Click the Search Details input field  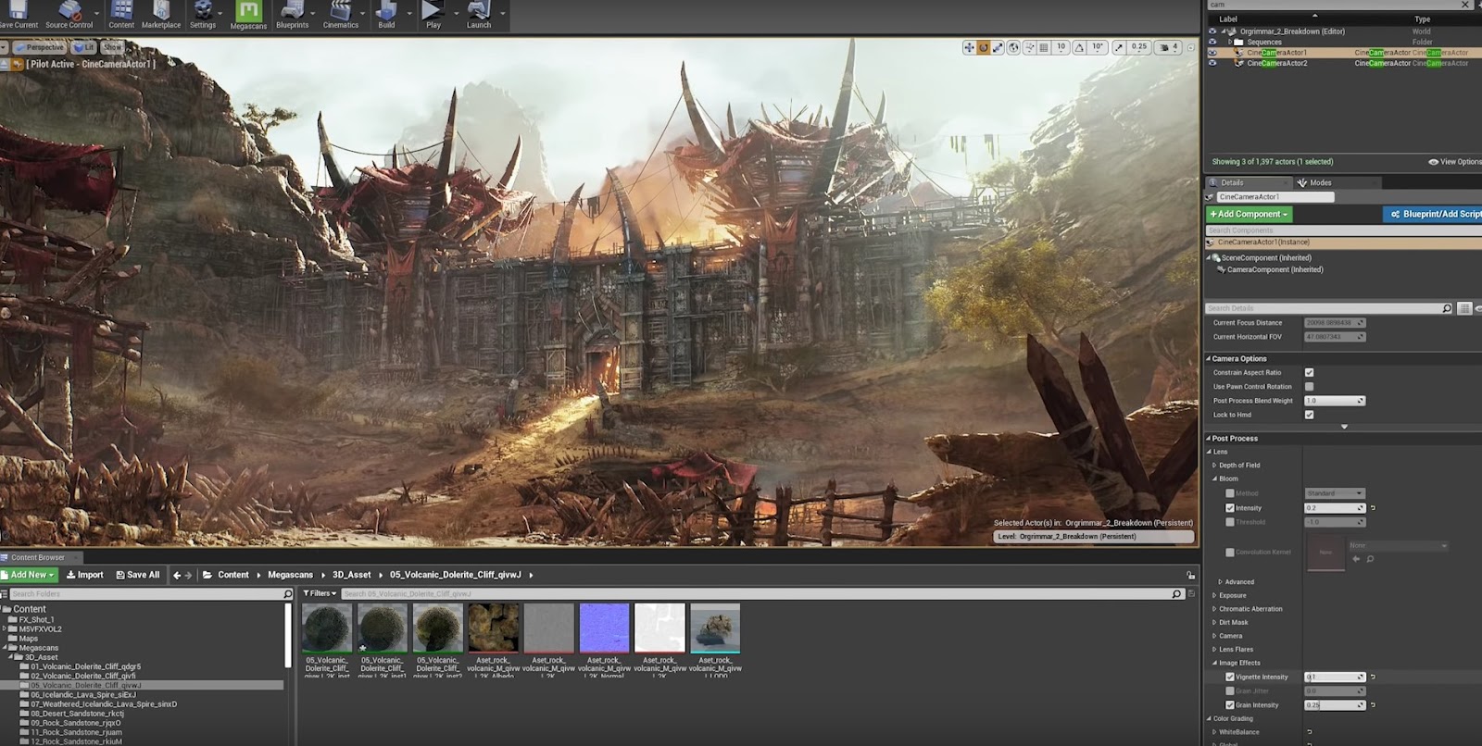pyautogui.click(x=1328, y=308)
